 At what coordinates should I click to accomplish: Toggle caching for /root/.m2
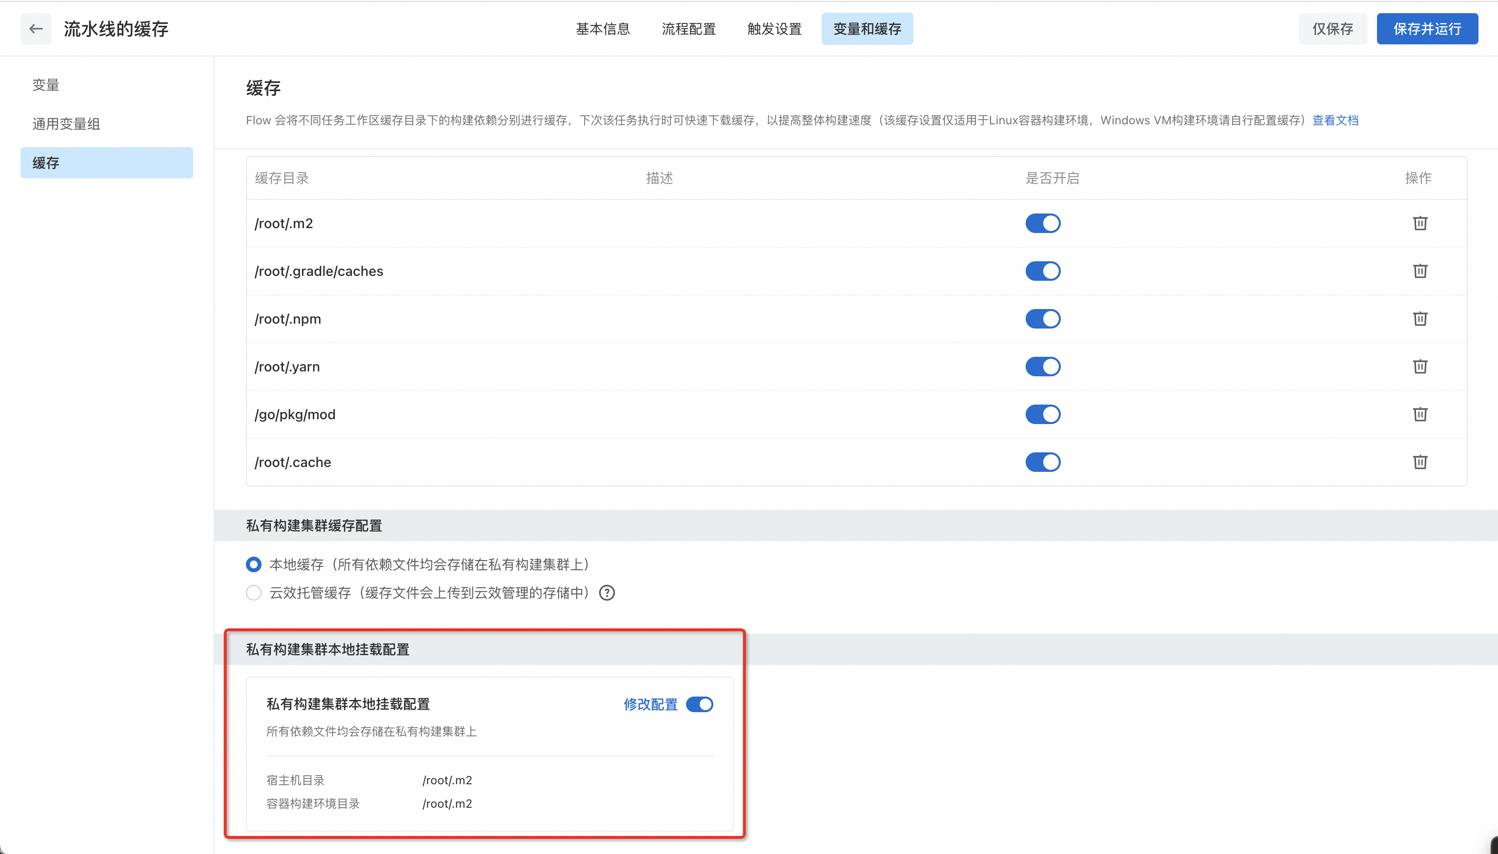pyautogui.click(x=1042, y=223)
